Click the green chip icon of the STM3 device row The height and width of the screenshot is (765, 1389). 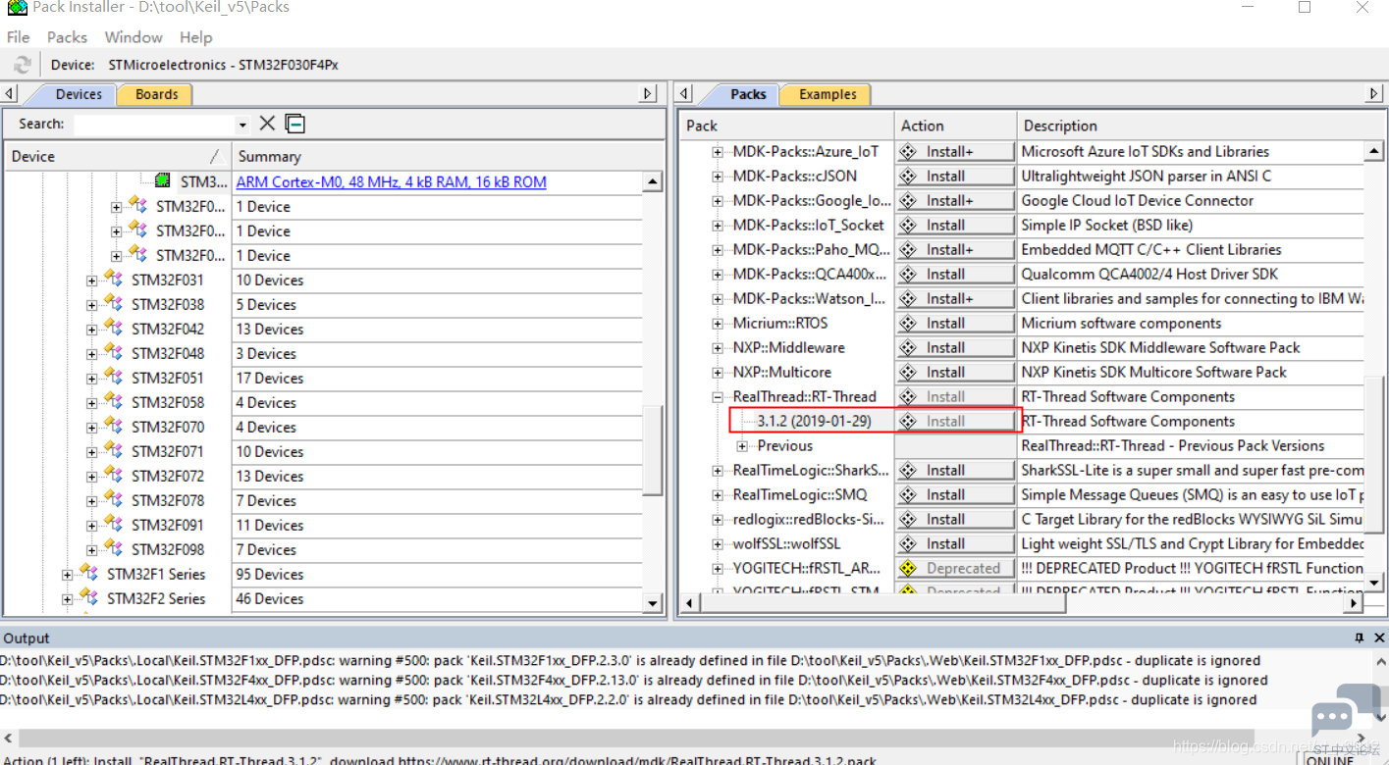[x=163, y=181]
